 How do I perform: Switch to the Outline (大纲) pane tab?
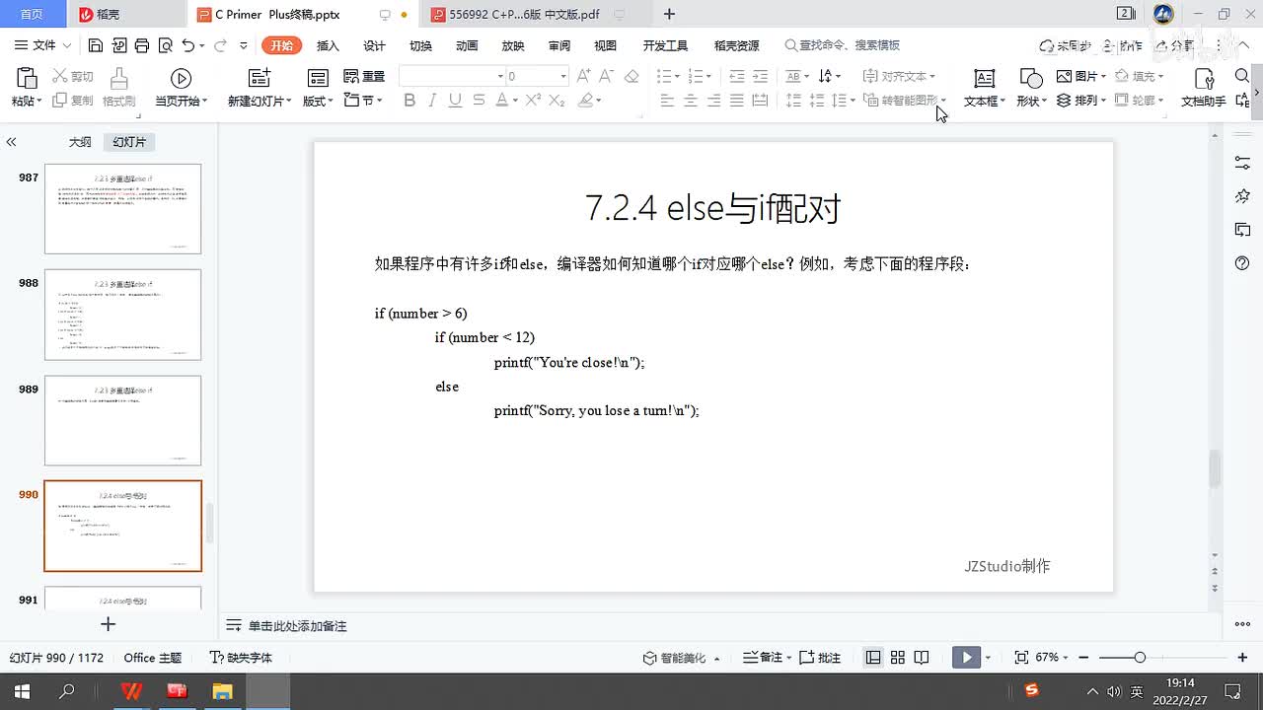coord(80,142)
